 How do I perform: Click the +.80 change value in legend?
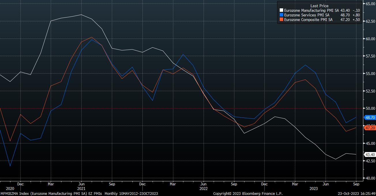tap(356, 15)
